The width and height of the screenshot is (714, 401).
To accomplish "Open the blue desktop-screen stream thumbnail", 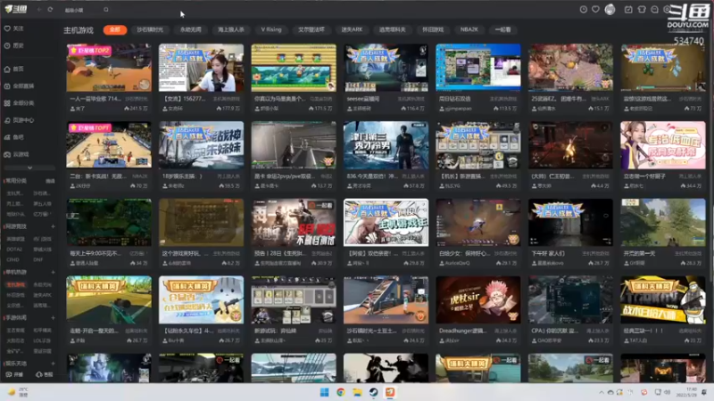I will pos(478,68).
